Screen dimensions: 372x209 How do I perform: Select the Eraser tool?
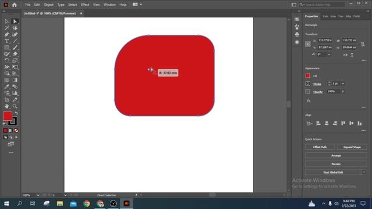pos(15,54)
